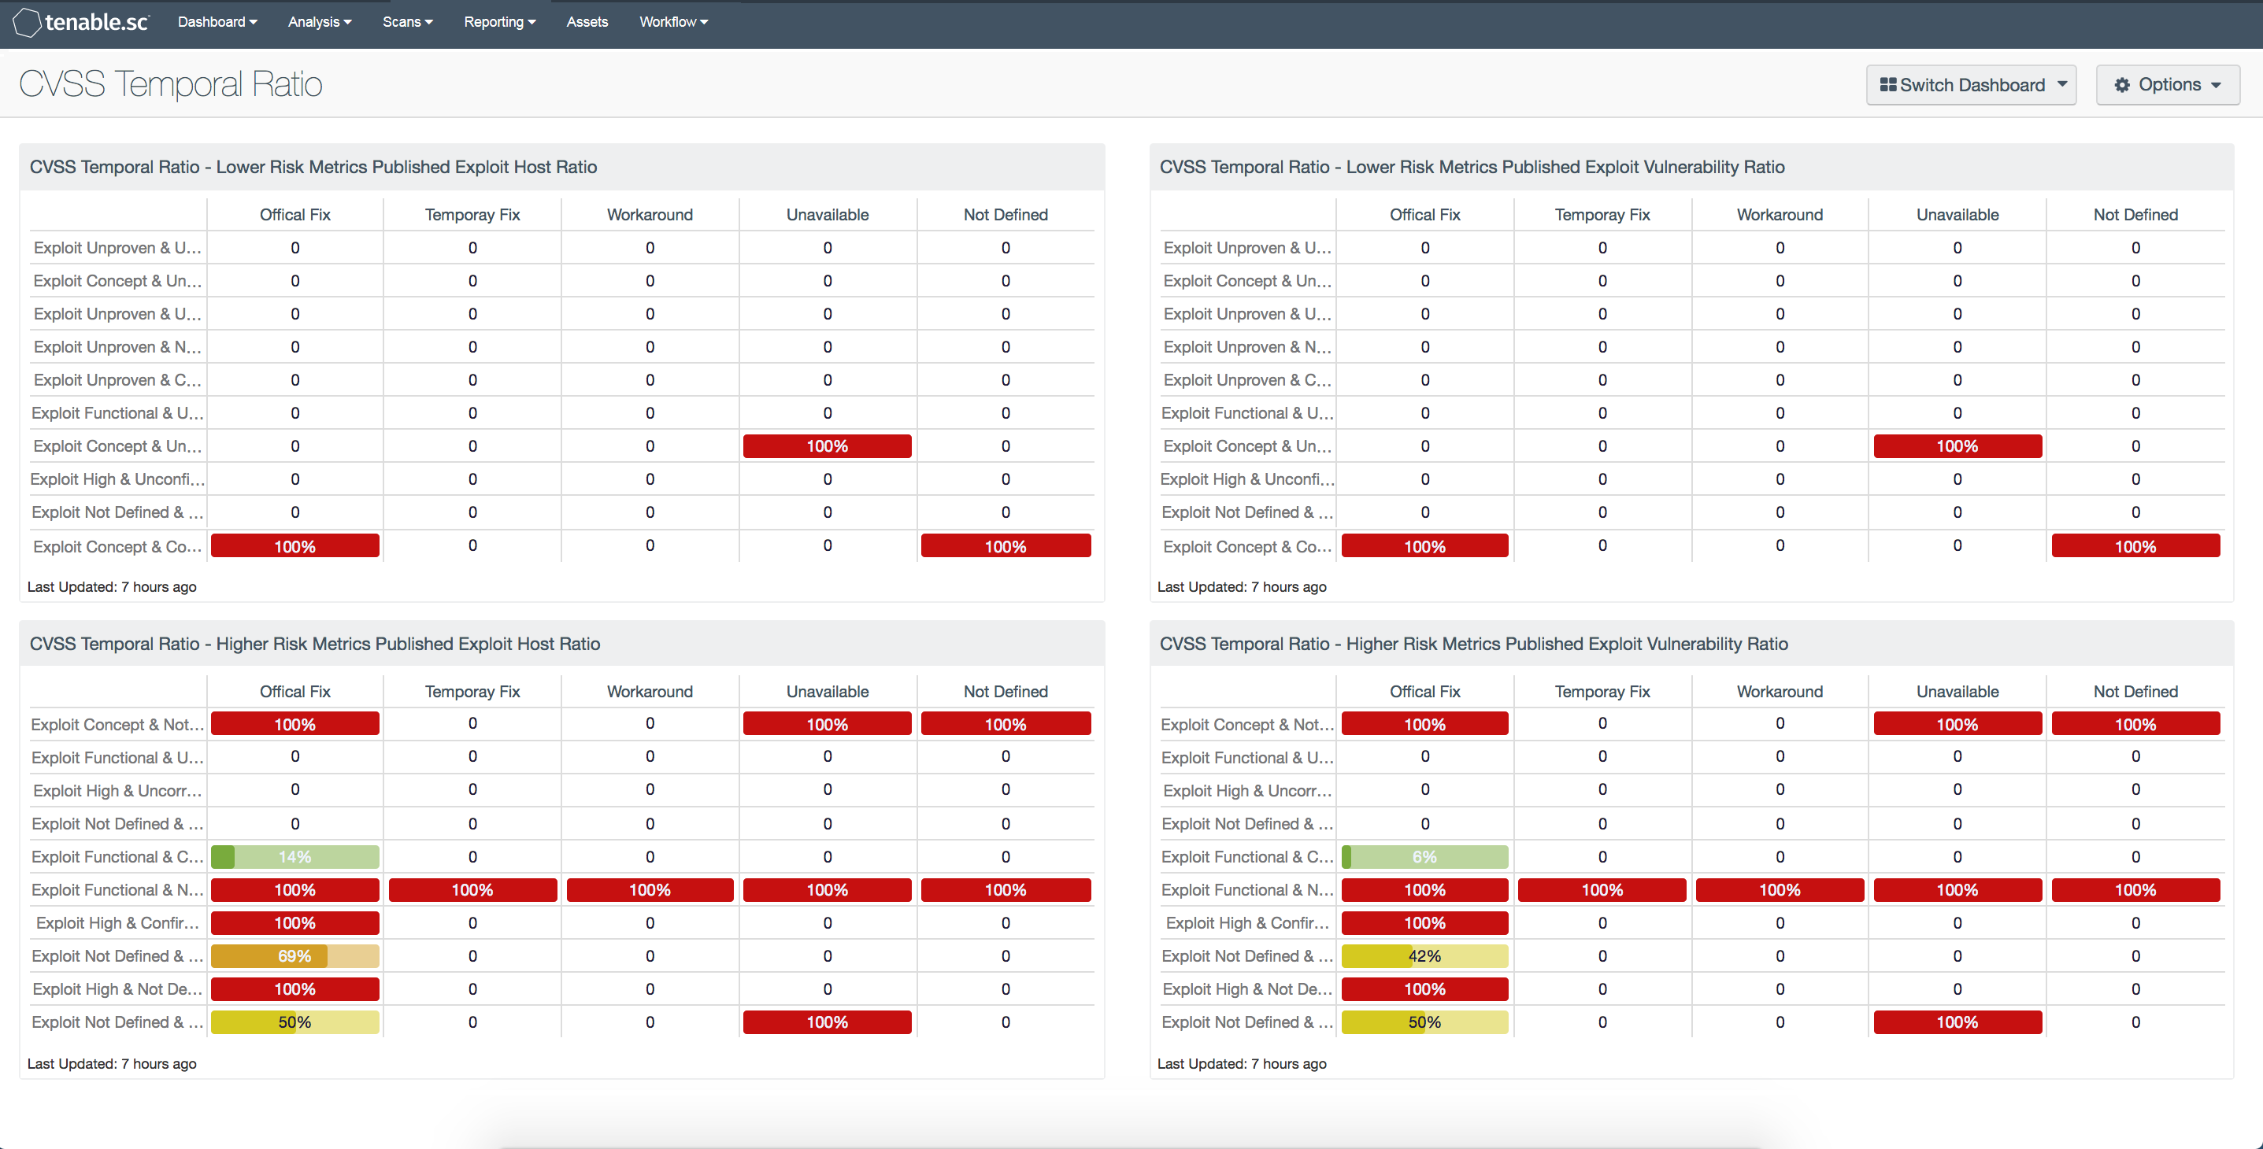Select Exploit Concept & Co… row in Lower Risk Host Ratio

coord(562,546)
